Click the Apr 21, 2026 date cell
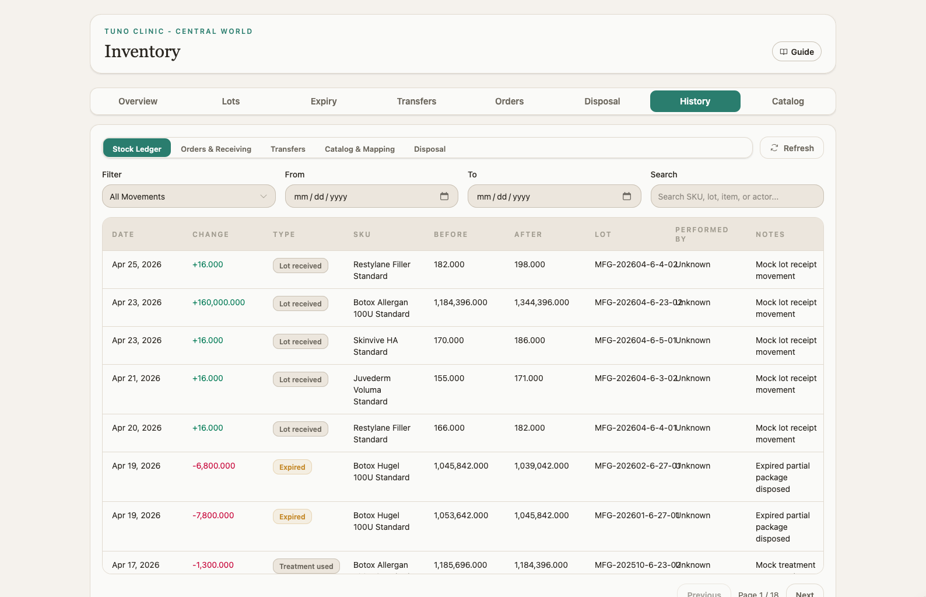The width and height of the screenshot is (926, 597). tap(136, 378)
